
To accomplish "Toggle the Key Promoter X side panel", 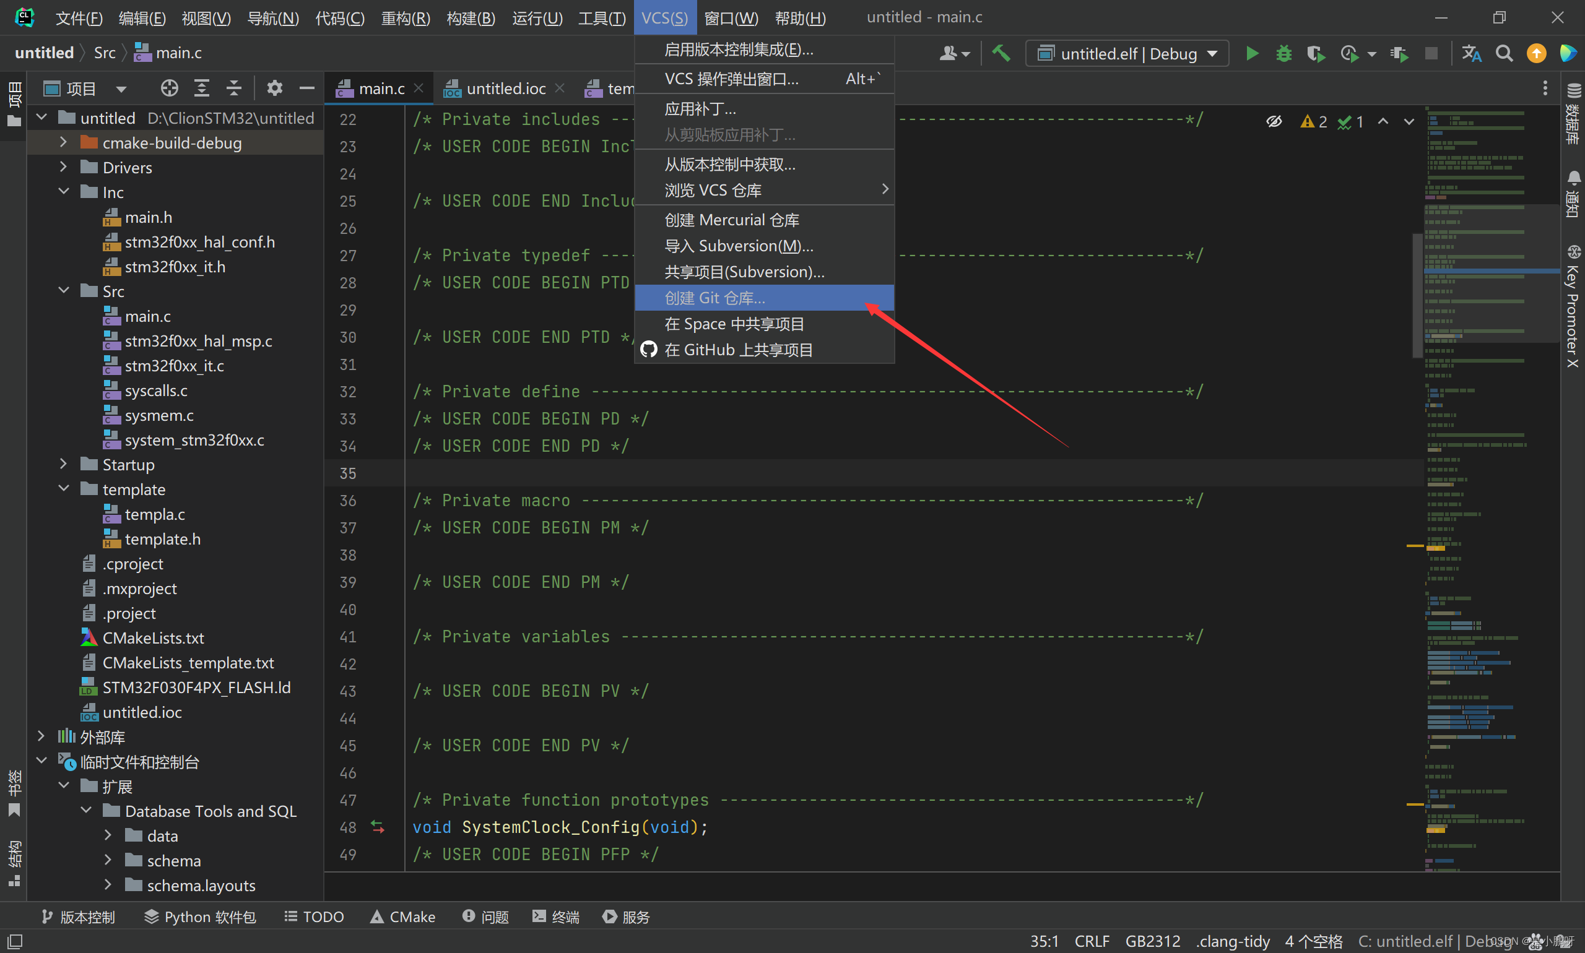I will (1572, 306).
